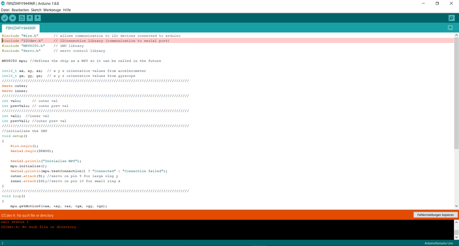Click orange status bar error message
This screenshot has width=459, height=246.
pyautogui.click(x=27, y=215)
